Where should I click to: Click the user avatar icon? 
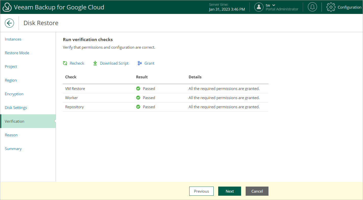(x=259, y=7)
